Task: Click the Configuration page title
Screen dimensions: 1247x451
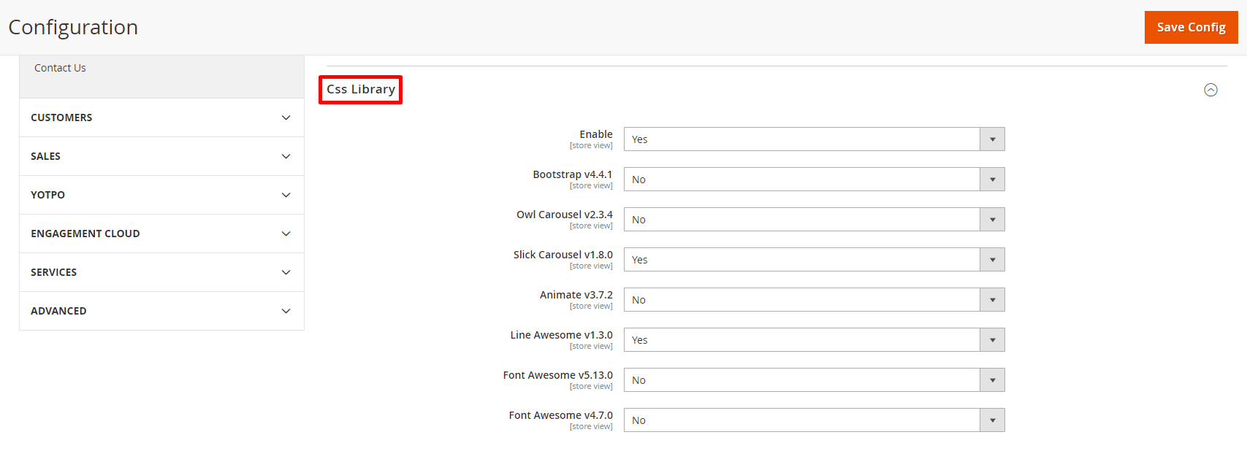Action: [x=73, y=27]
